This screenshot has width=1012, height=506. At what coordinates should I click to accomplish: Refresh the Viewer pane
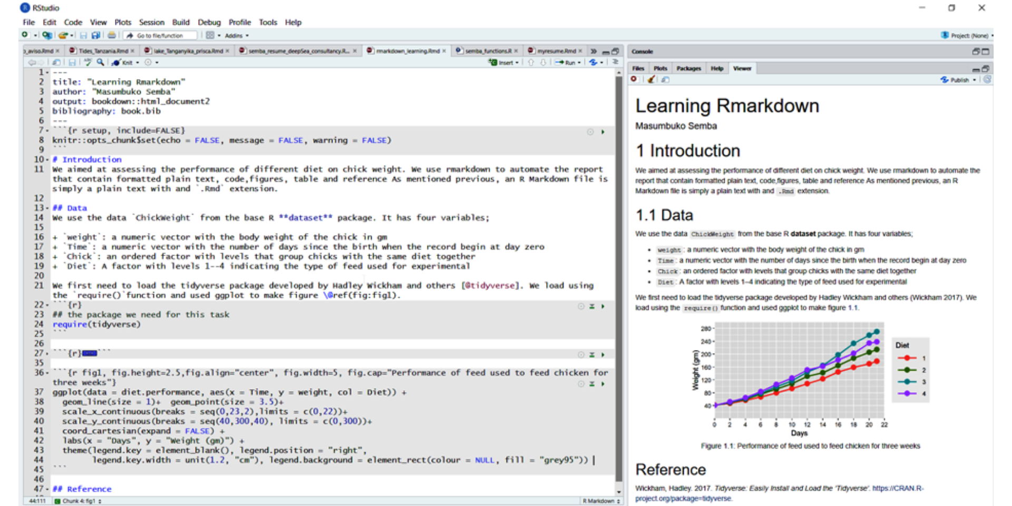(987, 80)
